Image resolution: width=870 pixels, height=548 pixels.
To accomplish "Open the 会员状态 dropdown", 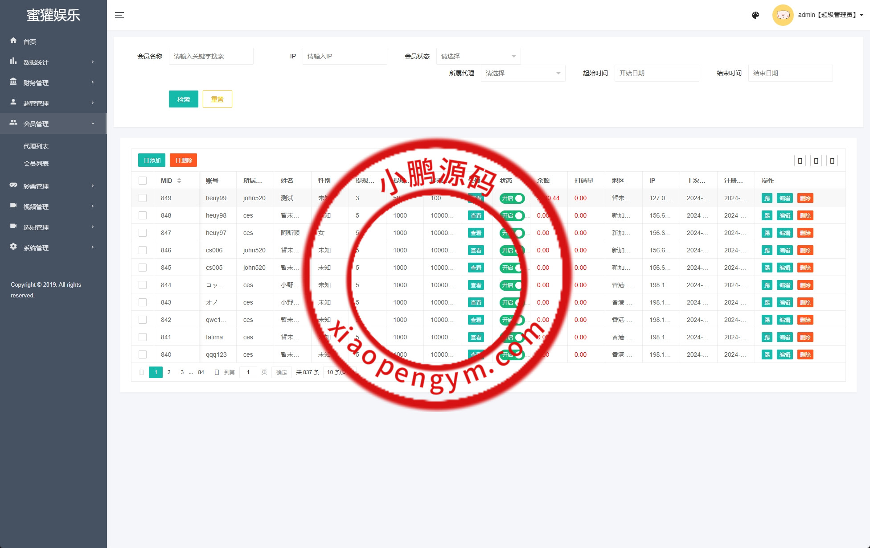I will point(478,56).
